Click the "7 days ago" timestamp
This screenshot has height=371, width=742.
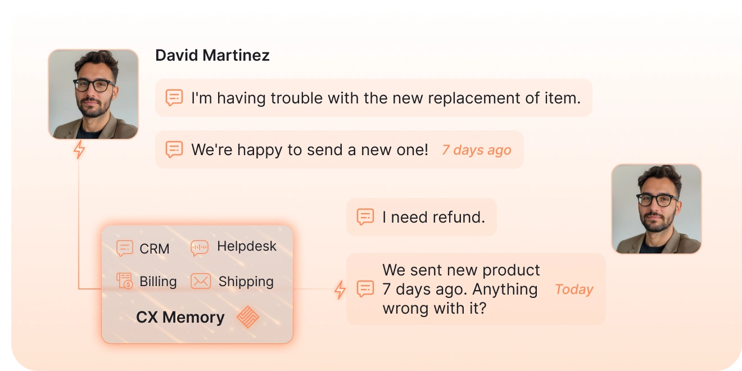[476, 150]
